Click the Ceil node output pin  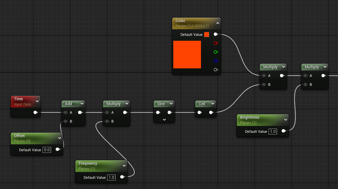[211, 112]
